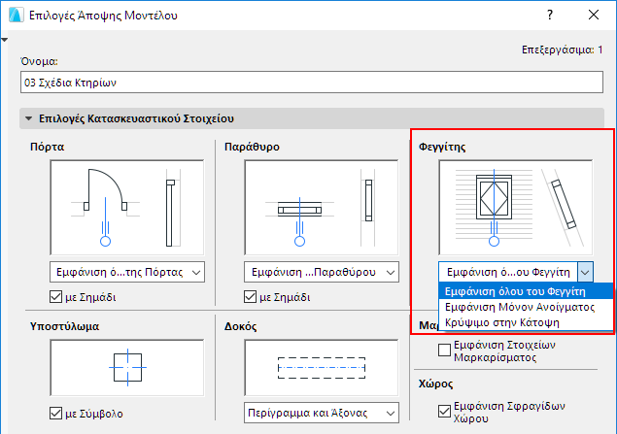Screen dimensions: 617x434
Task: Click the Door floor plan preview
Action: [x=126, y=207]
